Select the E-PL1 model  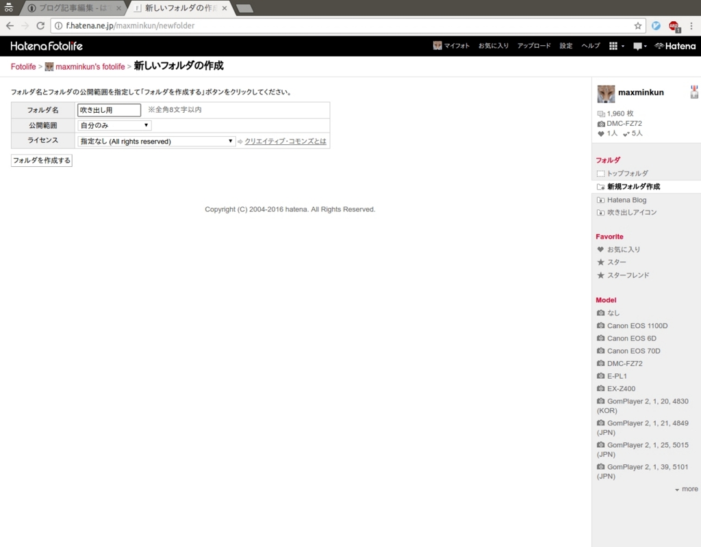coord(617,375)
